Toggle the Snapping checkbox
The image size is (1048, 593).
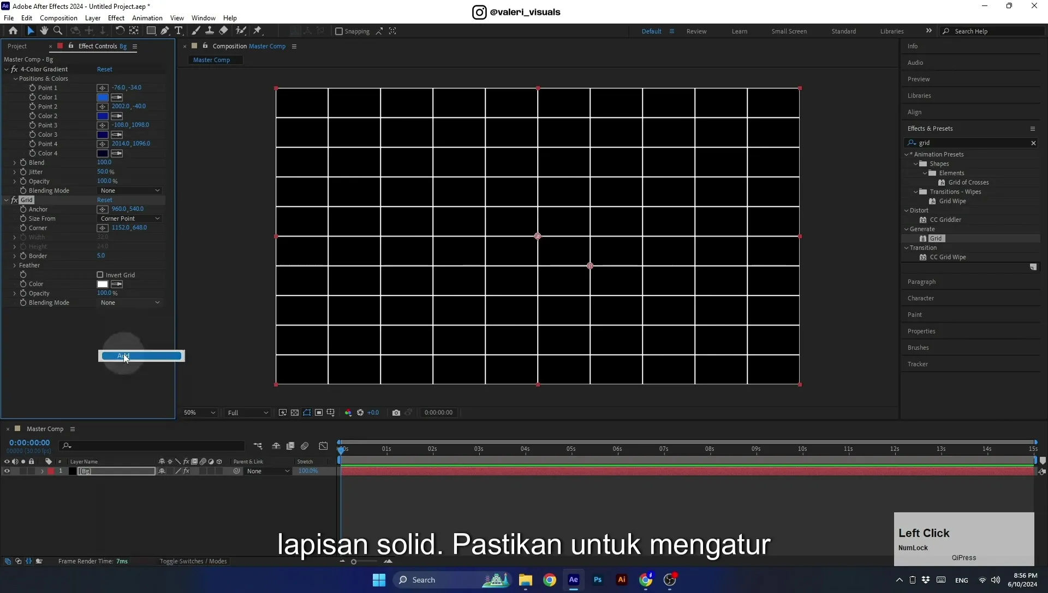click(339, 31)
